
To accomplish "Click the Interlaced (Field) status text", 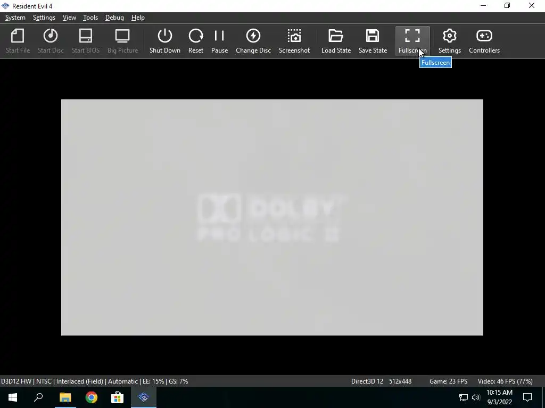I will tap(80, 381).
